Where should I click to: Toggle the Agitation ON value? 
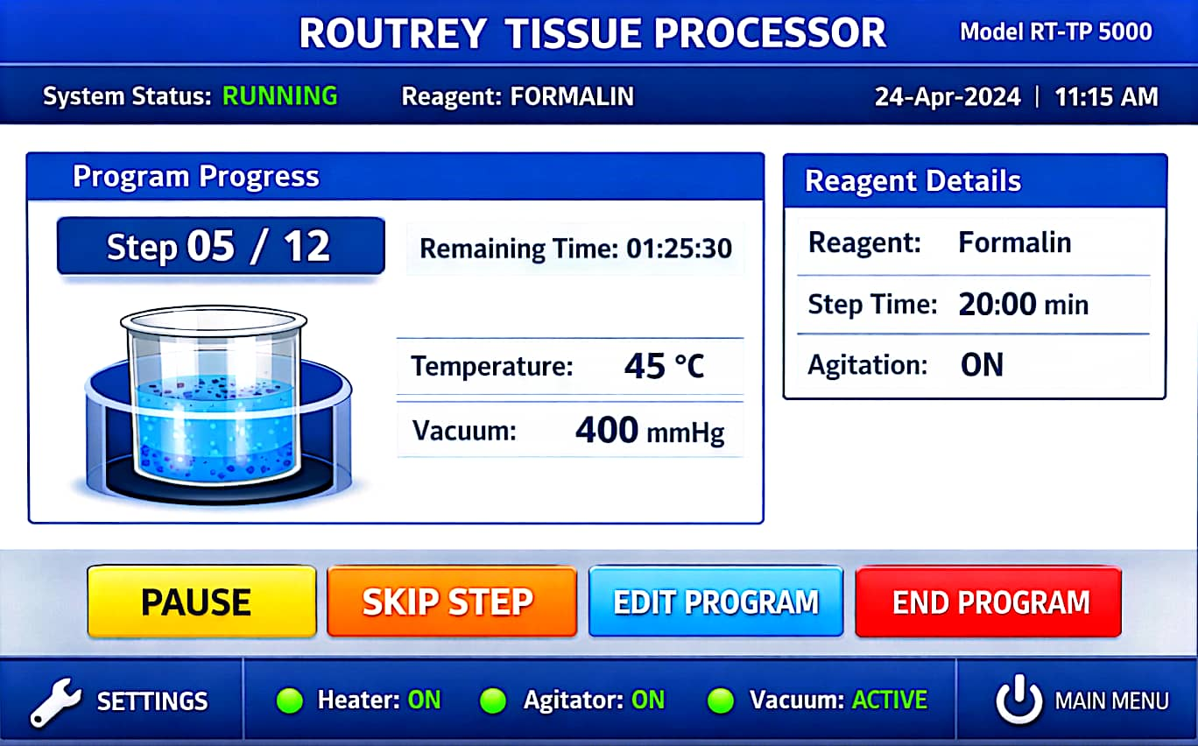(x=982, y=365)
